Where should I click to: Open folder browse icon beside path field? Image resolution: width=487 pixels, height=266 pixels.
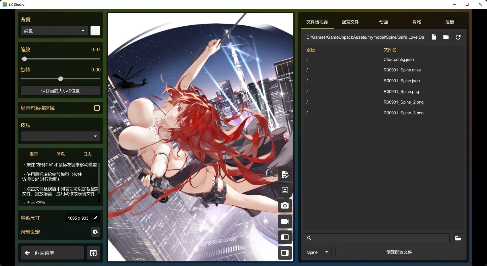[x=446, y=37]
